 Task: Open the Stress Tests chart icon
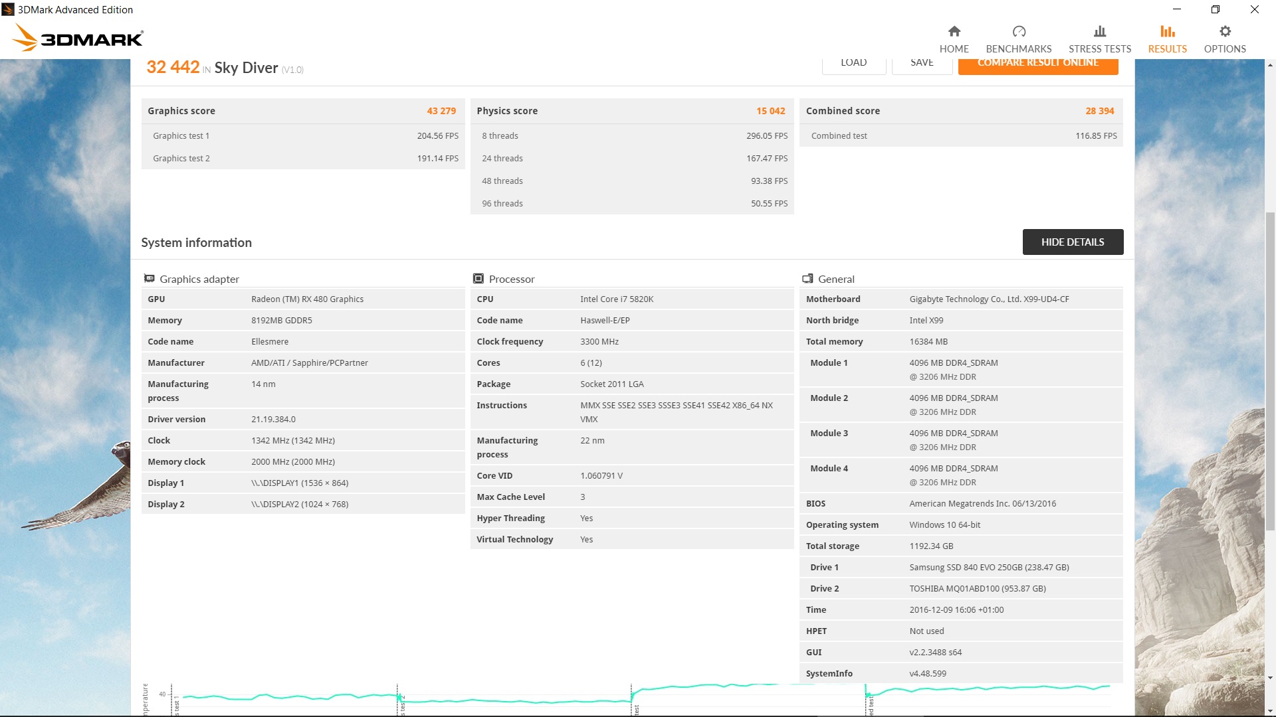pyautogui.click(x=1100, y=31)
